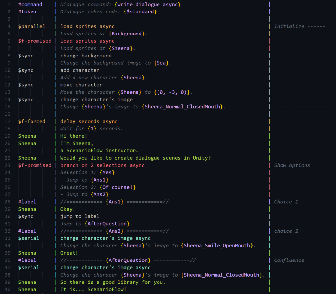Select the Initialize section comment
Image resolution: width=336 pixels, height=294 pixels.
(x=289, y=26)
